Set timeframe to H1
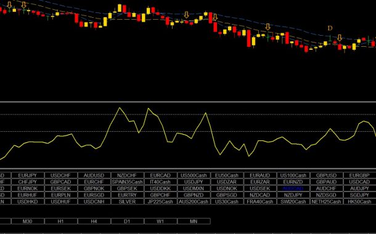Image resolution: width=376 pixels, height=234 pixels. click(60, 221)
